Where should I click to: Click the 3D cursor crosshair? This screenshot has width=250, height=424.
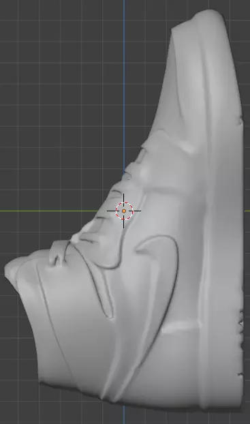tap(124, 211)
